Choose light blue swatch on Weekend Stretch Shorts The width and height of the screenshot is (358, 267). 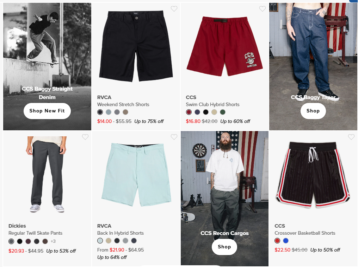pyautogui.click(x=109, y=112)
